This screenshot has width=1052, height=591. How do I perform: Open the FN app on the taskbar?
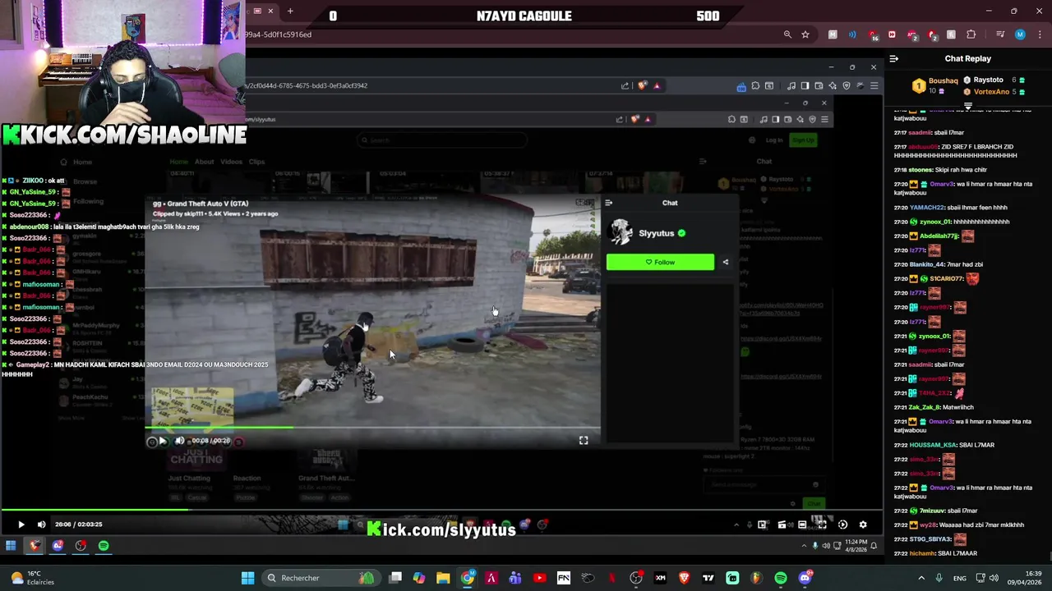click(x=564, y=578)
